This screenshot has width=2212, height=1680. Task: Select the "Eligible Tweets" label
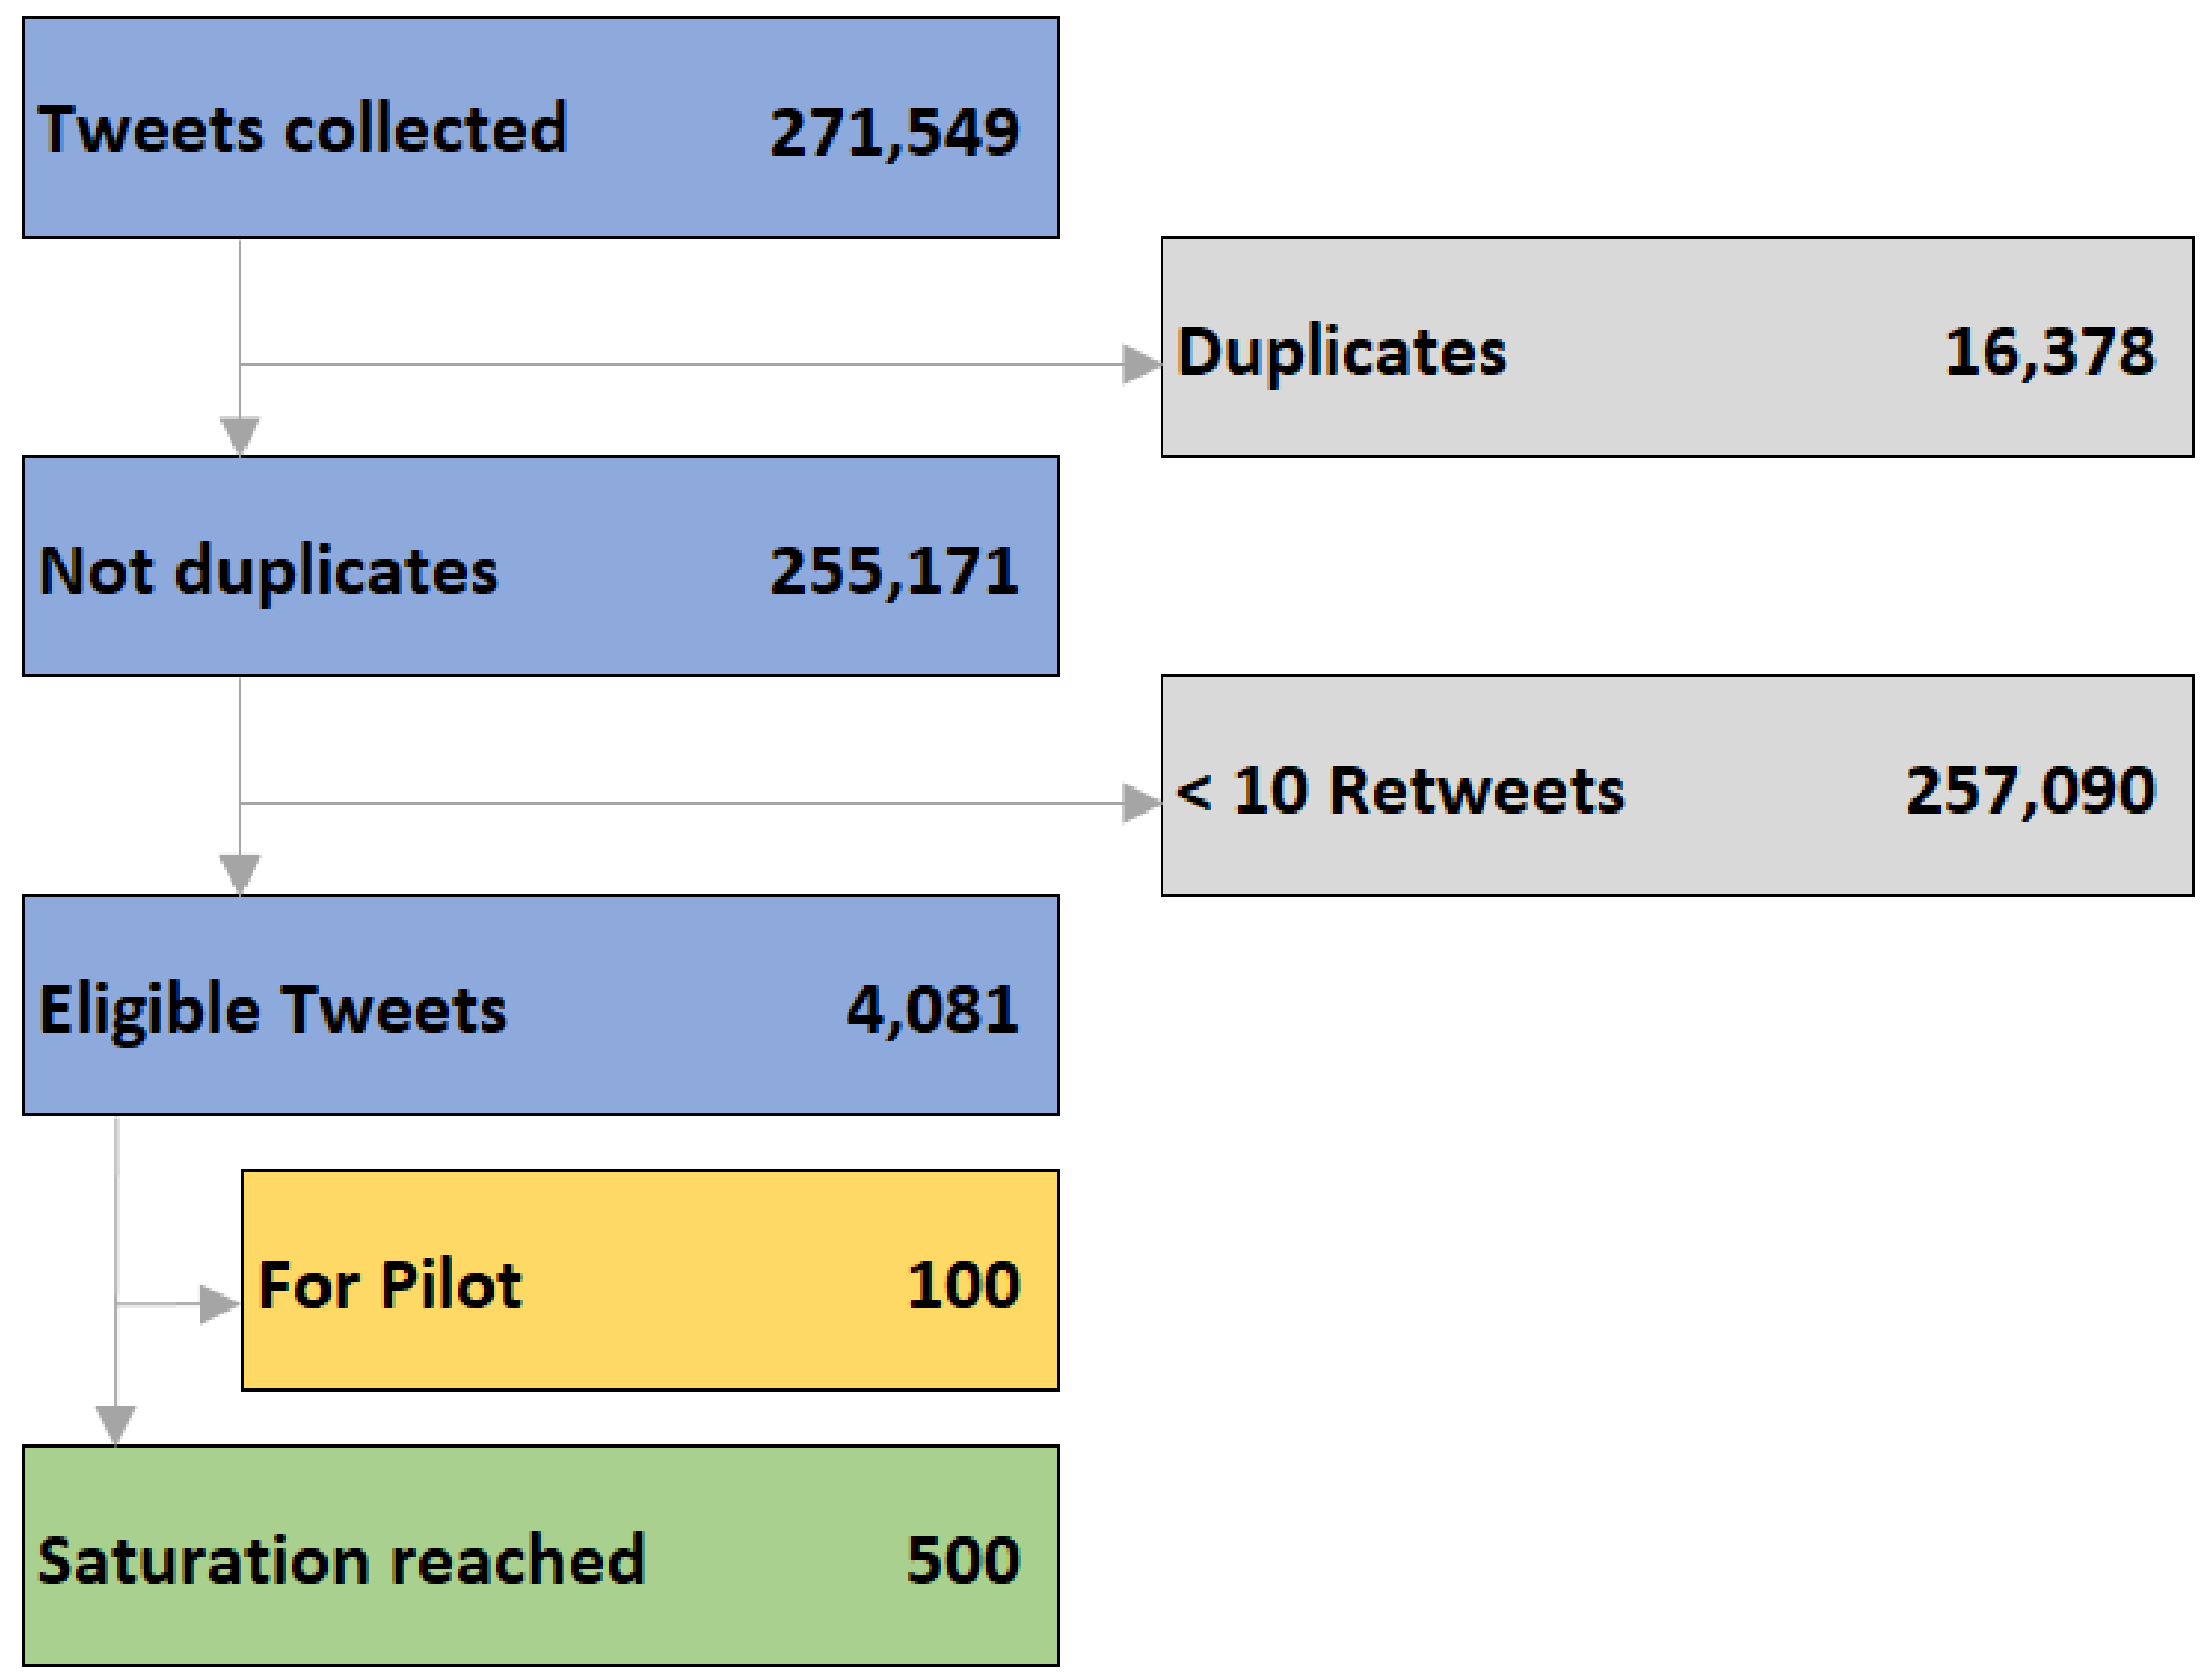[x=272, y=1010]
